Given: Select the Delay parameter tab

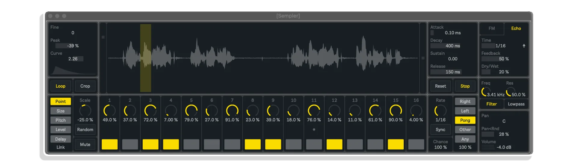Looking at the screenshot, I should pyautogui.click(x=61, y=139).
